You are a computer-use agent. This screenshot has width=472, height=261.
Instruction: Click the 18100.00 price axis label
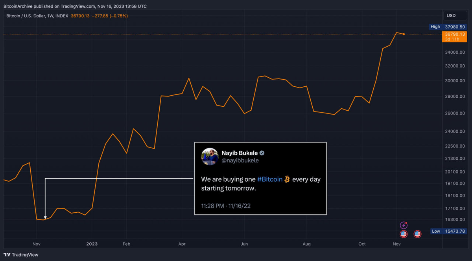click(454, 195)
